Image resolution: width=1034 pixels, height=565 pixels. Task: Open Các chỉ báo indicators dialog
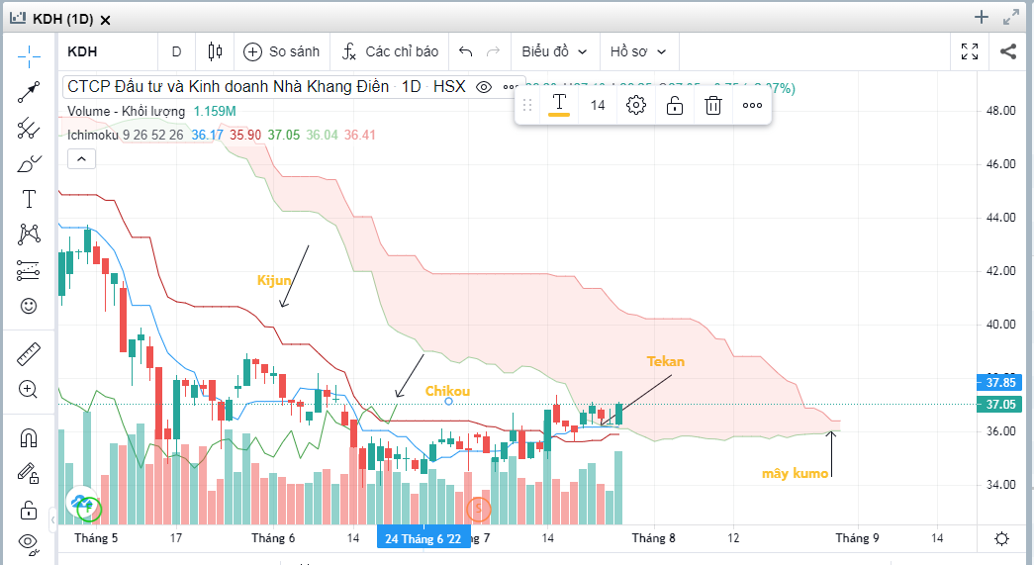point(390,51)
